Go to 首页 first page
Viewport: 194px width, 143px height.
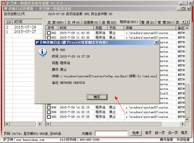pos(148,133)
